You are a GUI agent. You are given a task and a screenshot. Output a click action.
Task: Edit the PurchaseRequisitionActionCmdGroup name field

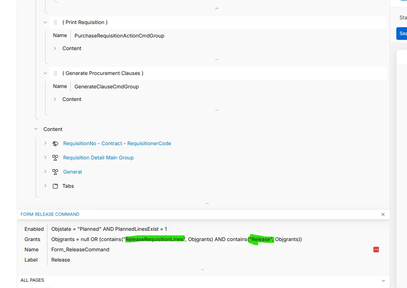[119, 36]
